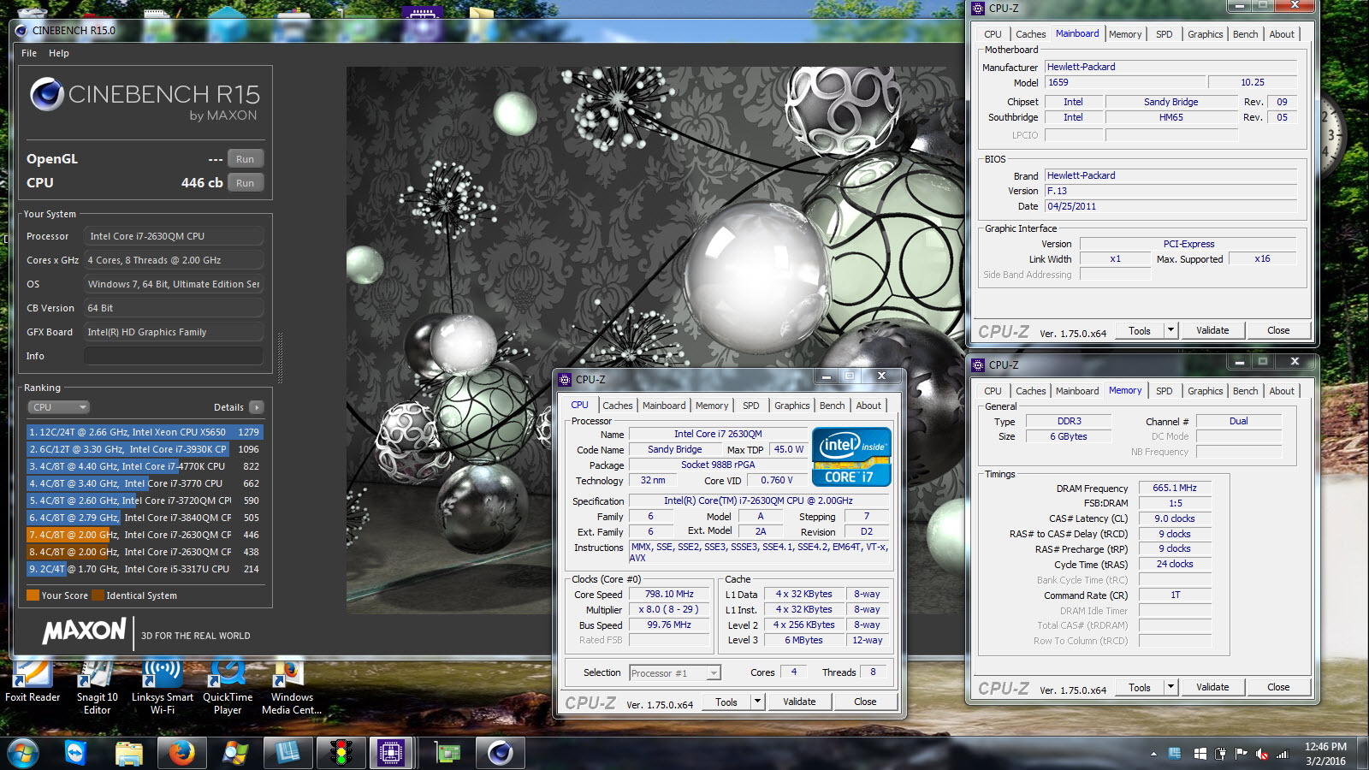This screenshot has height=770, width=1369.
Task: Click the center CPU-Z title bar icon
Action: [565, 380]
